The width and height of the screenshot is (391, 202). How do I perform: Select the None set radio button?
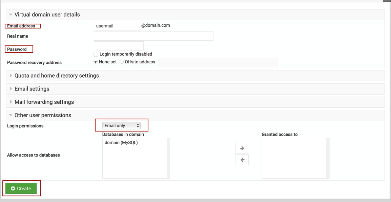96,62
